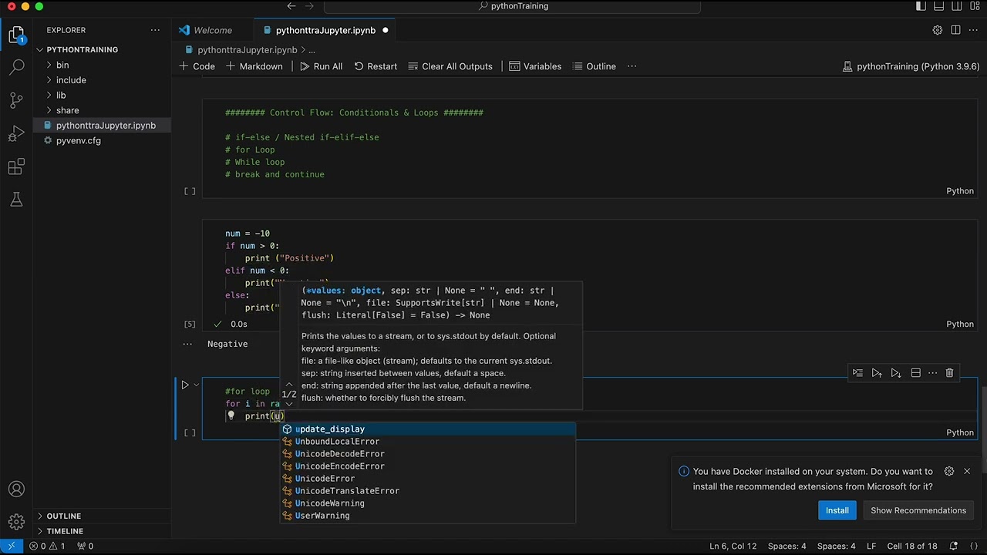987x555 pixels.
Task: Open the Explorer view in activity bar
Action: (16, 35)
